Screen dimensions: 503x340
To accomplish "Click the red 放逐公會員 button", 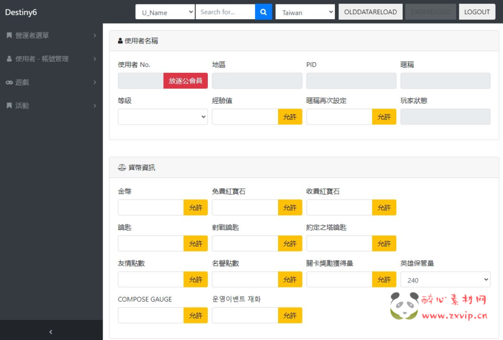I will click(x=185, y=80).
